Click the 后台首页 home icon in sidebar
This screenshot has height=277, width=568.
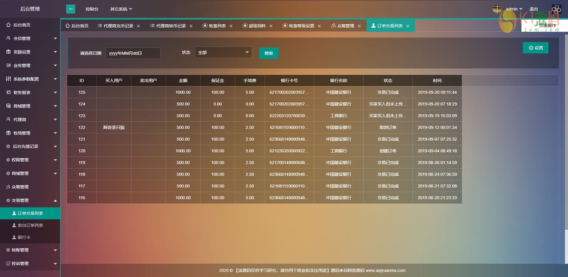[x=8, y=25]
